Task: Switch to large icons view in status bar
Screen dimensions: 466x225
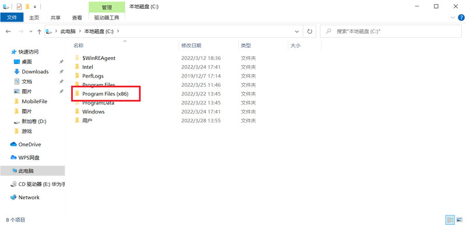Action: pos(460,220)
